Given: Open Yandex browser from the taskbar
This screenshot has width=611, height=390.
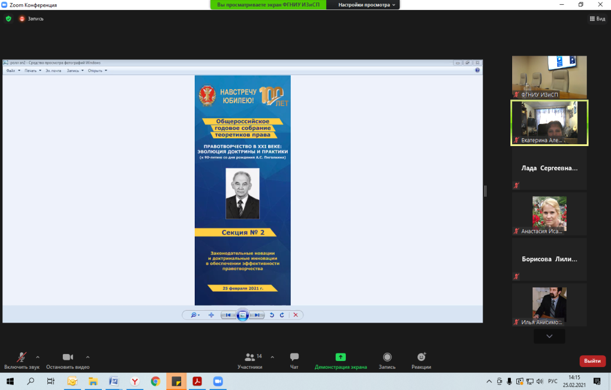Looking at the screenshot, I should click(x=135, y=381).
